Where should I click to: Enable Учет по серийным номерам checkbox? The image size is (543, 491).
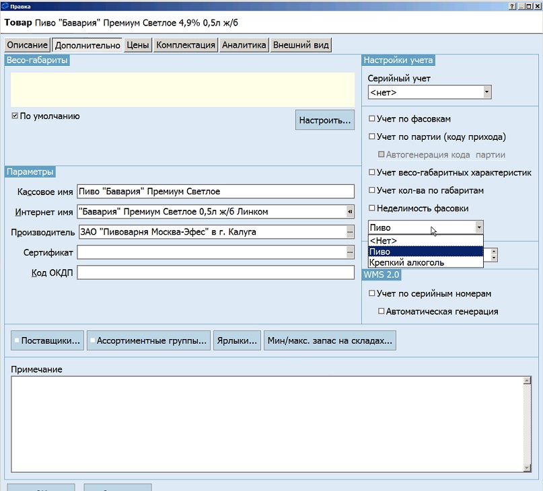pos(372,293)
